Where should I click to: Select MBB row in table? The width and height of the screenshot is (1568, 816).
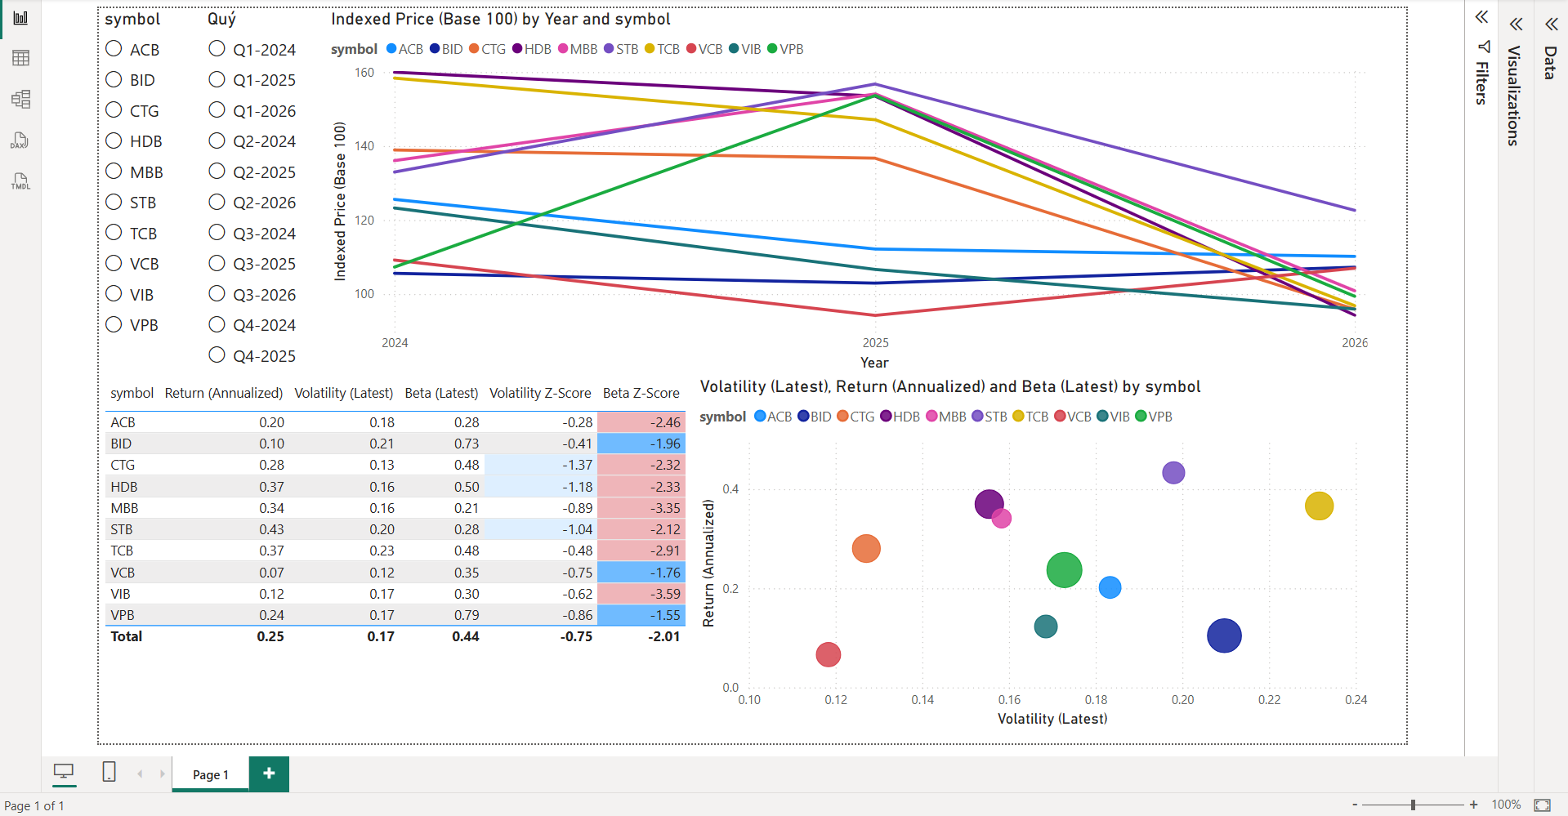[395, 508]
